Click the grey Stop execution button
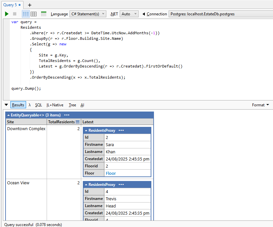 coord(15,14)
